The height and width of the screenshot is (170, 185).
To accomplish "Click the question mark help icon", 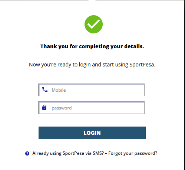I will click(x=27, y=153).
